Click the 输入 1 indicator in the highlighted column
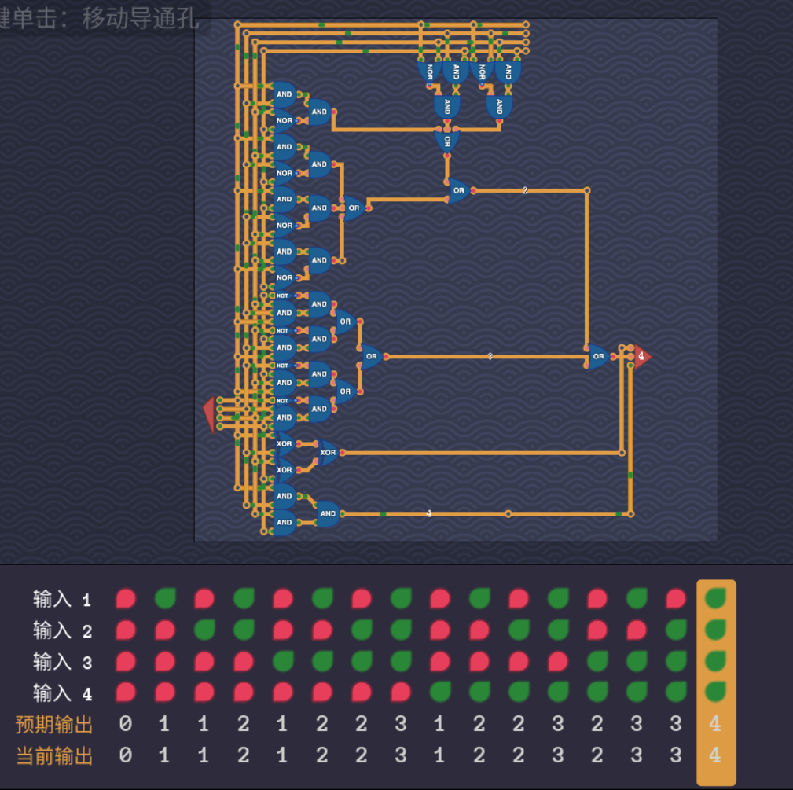This screenshot has width=793, height=790. click(716, 598)
